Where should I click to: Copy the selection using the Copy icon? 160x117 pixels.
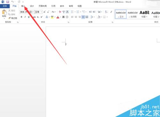click(x=9, y=14)
